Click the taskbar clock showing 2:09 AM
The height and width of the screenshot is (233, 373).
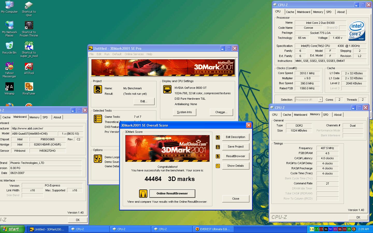coord(363,229)
